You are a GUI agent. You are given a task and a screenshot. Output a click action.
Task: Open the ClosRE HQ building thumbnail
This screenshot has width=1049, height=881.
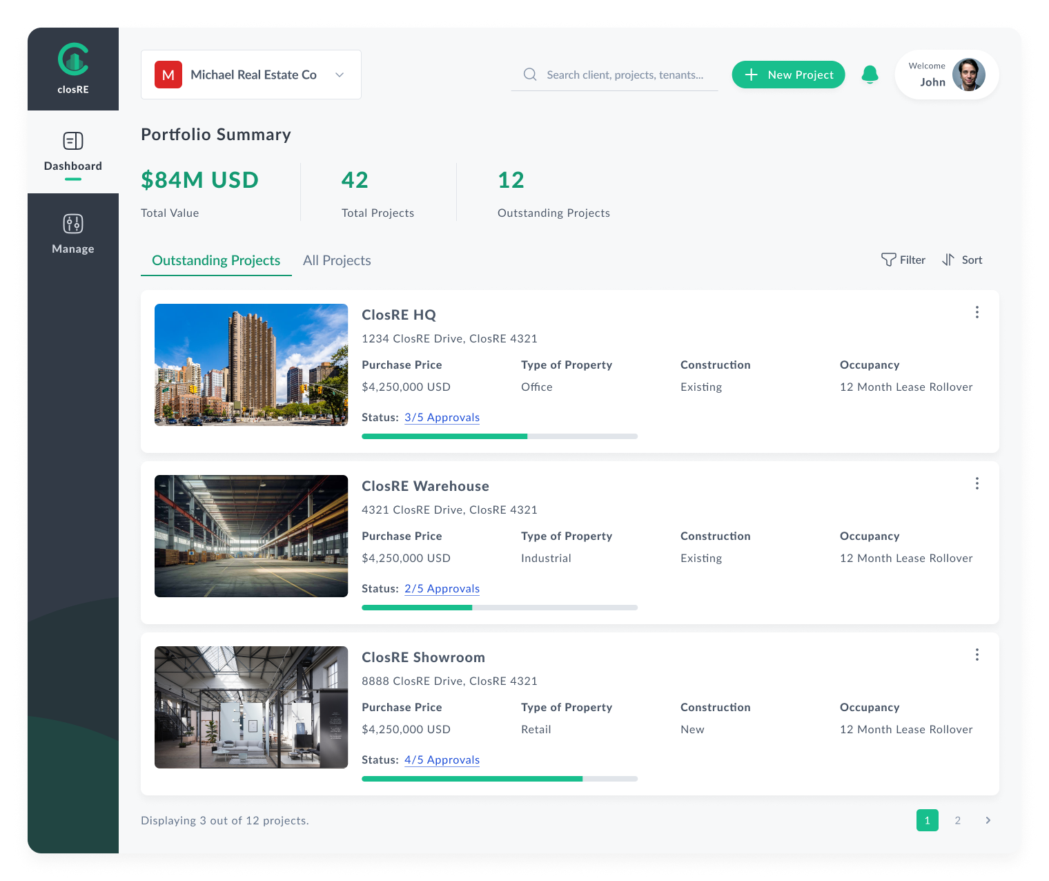[251, 365]
